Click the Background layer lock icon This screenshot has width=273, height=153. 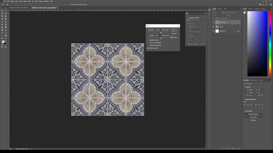238,31
